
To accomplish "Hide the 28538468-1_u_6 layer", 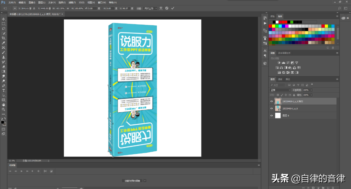I will click(x=271, y=108).
